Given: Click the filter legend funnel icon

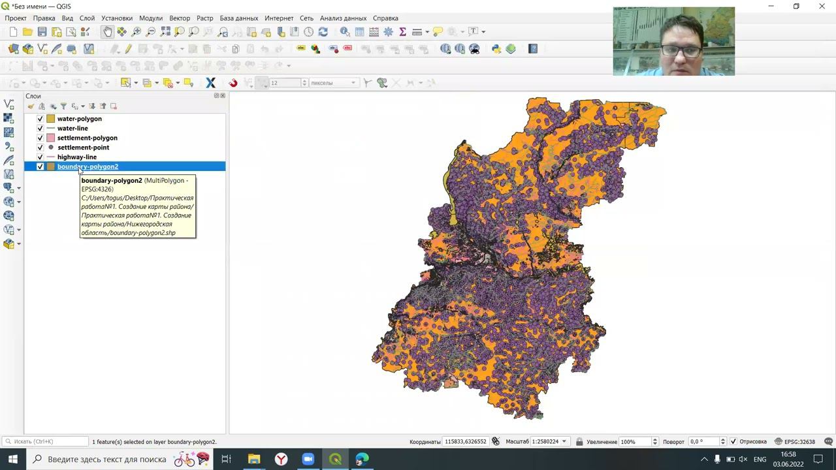Looking at the screenshot, I should point(63,106).
